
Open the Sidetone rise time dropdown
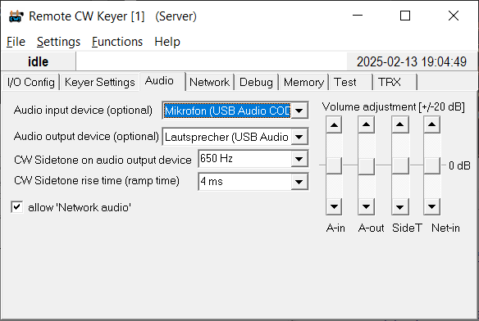click(299, 182)
